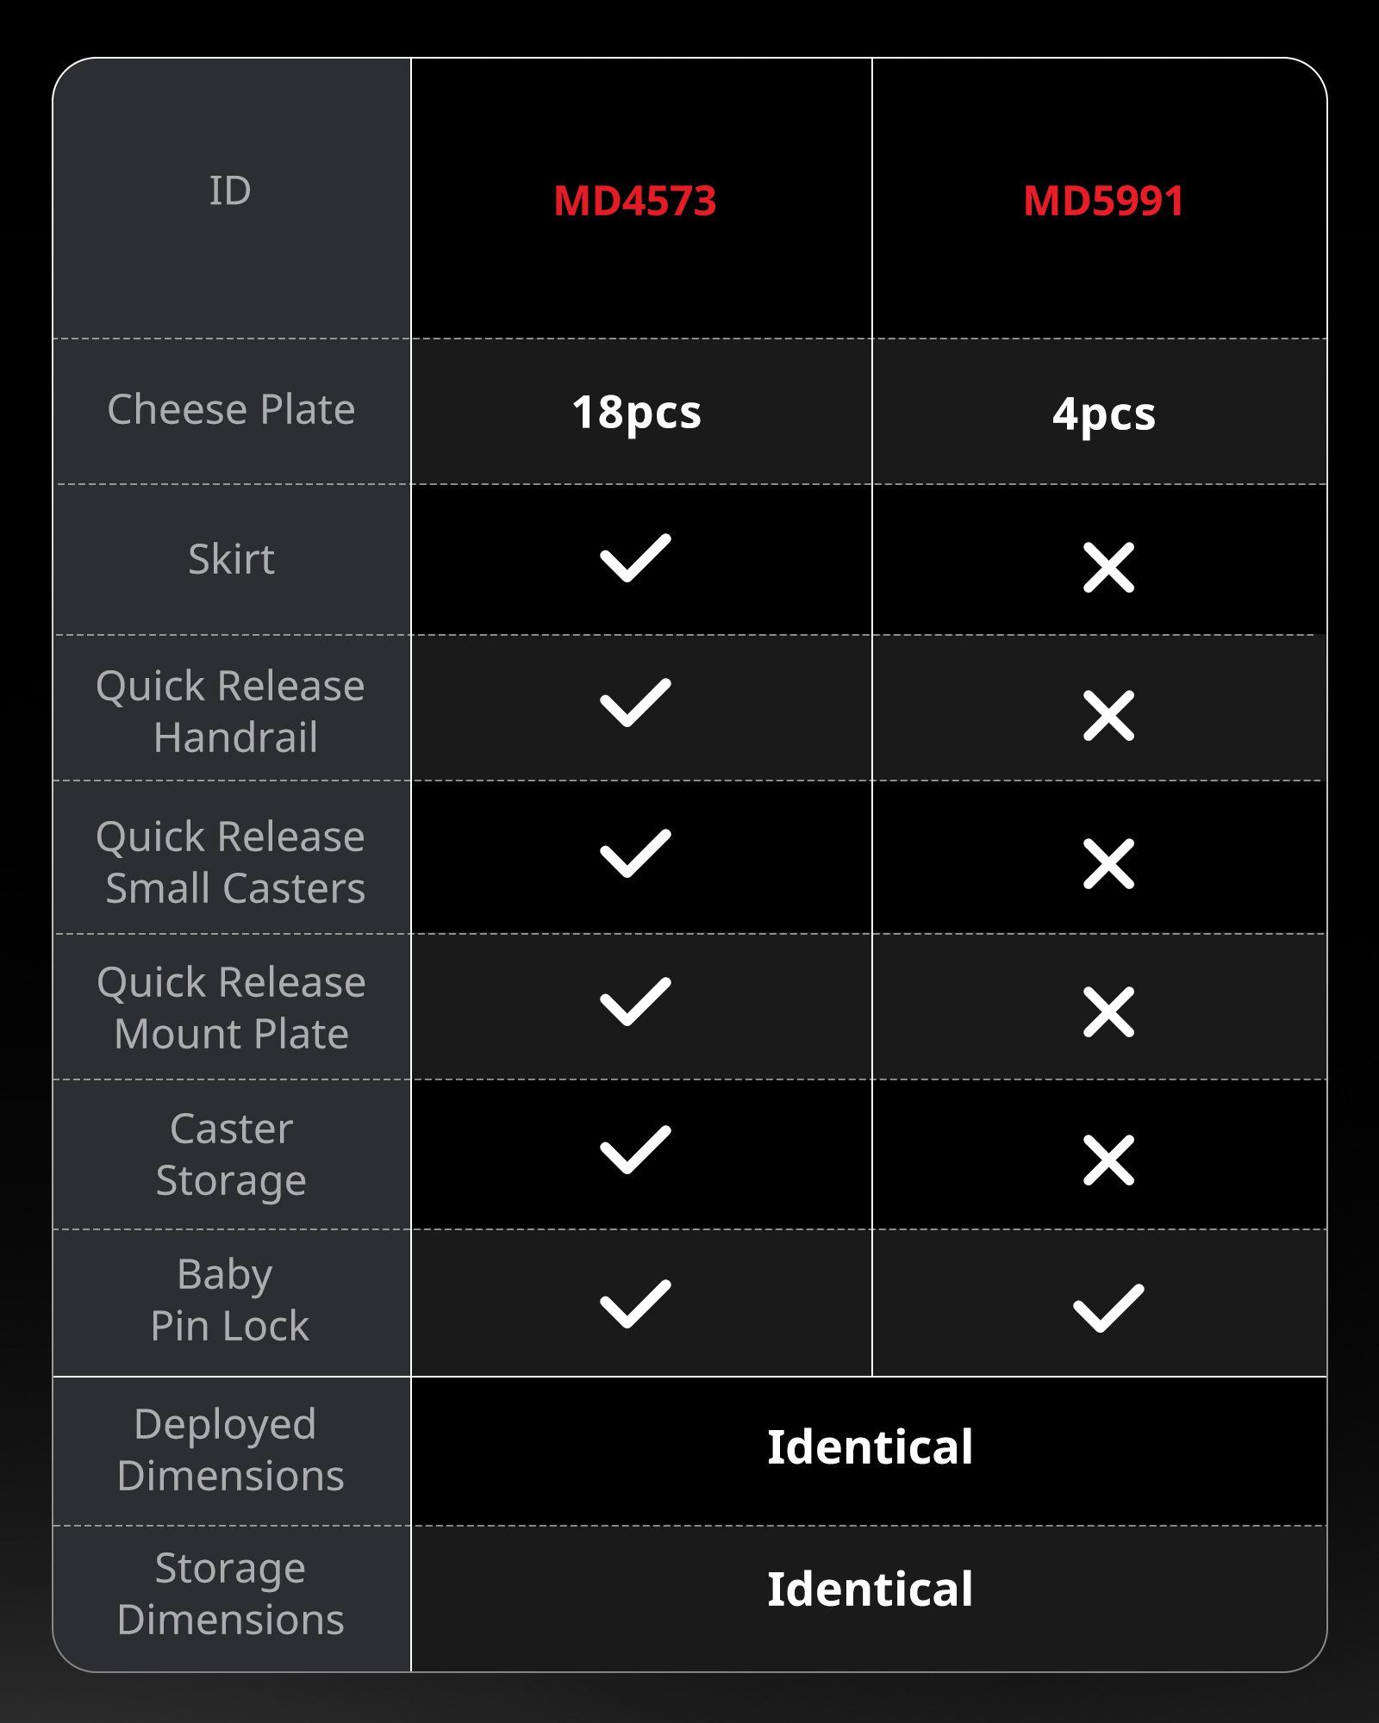This screenshot has height=1723, width=1379.
Task: Click Quick Release Handrail cross for MD5991
Action: (x=1108, y=716)
